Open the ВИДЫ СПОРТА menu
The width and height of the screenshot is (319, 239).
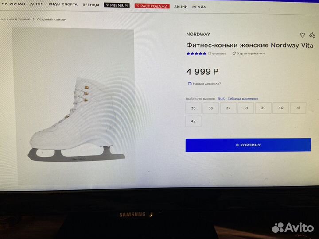[x=63, y=4]
